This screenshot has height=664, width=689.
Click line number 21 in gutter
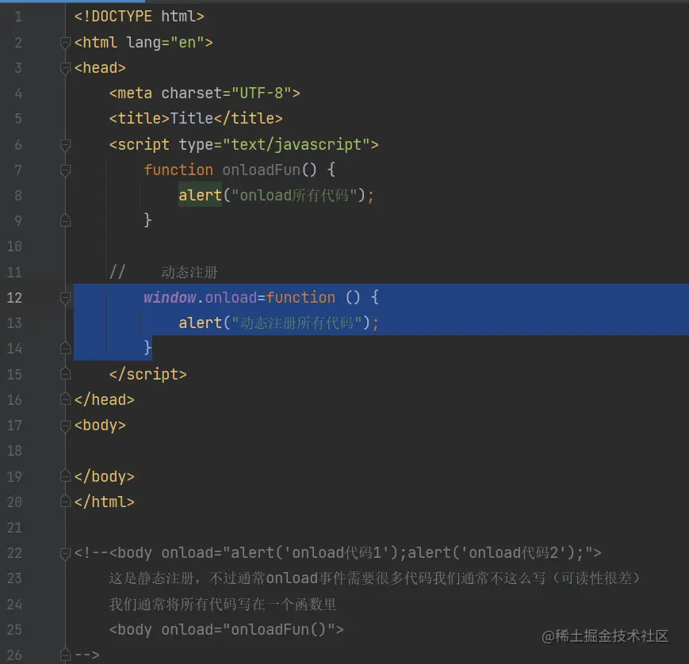click(14, 528)
